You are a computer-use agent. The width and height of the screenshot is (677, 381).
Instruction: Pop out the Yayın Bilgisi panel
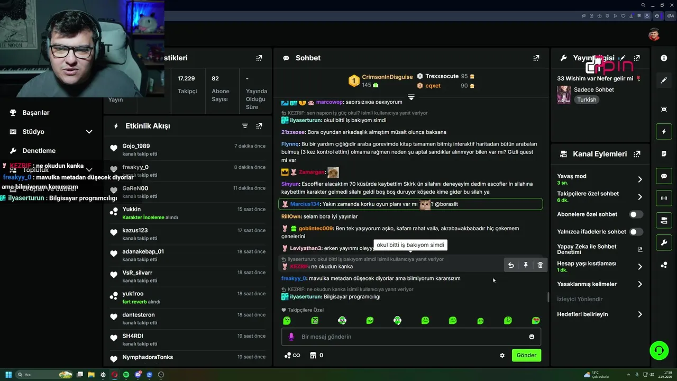pos(637,58)
